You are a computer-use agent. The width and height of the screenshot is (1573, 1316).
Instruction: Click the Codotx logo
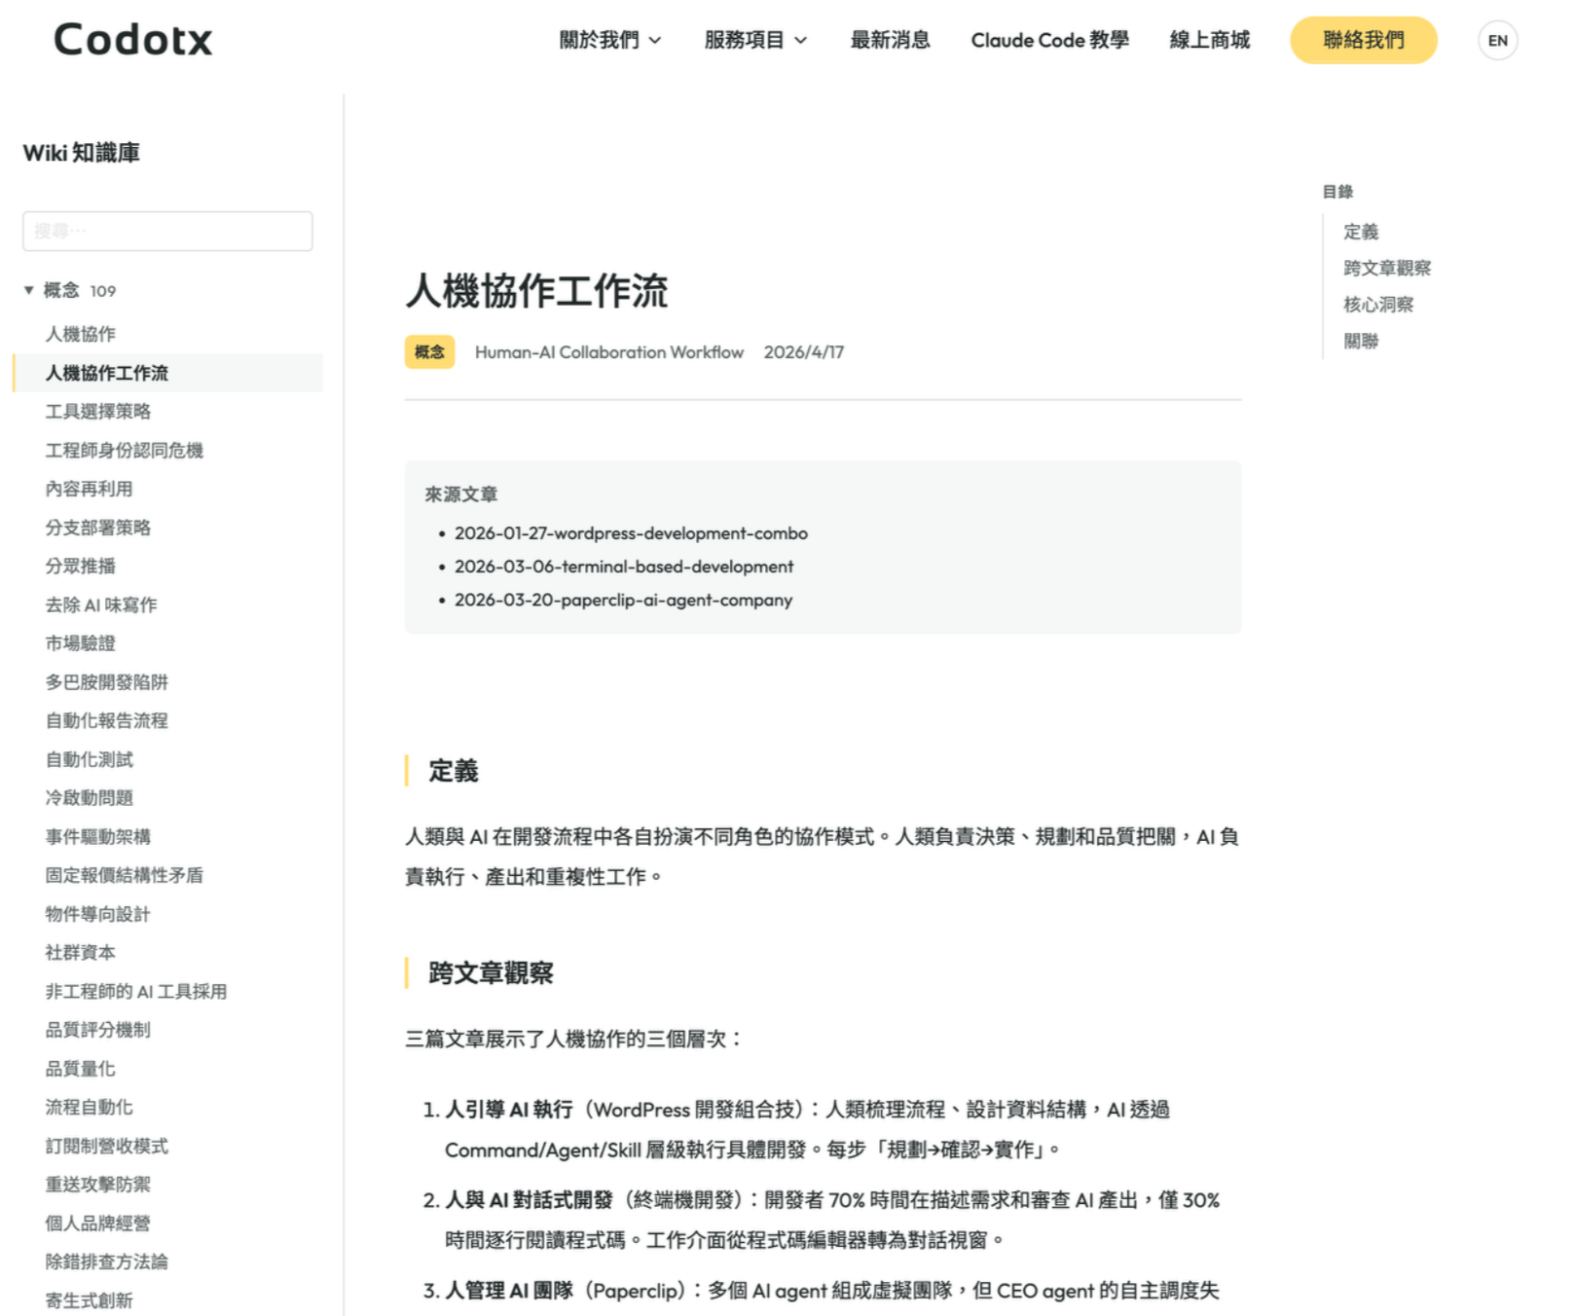click(x=132, y=40)
